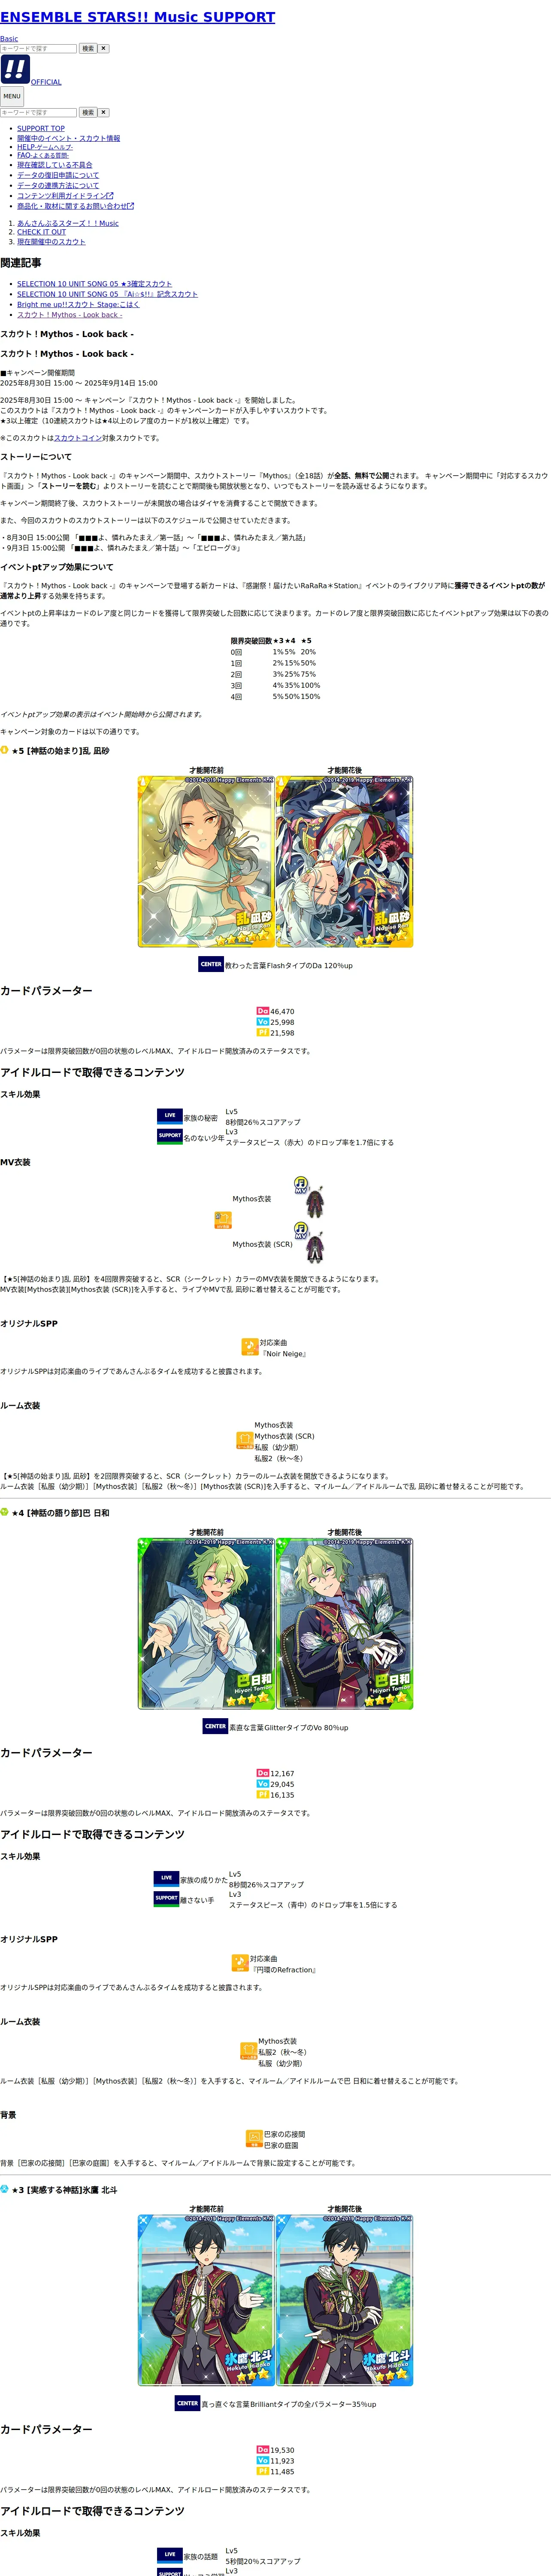This screenshot has width=551, height=2576.
Task: Click room costume icon beside Mythos衣装 (SCR) list
Action: pos(245,1441)
